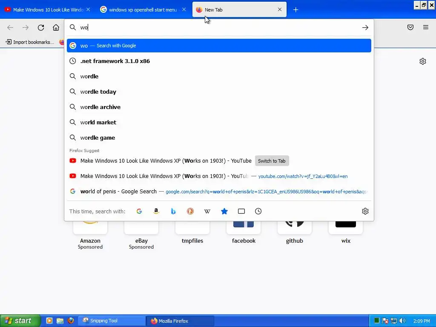Choose '.net framework 3.1.0 x86' history suggestion
This screenshot has width=436, height=327.
219,61
